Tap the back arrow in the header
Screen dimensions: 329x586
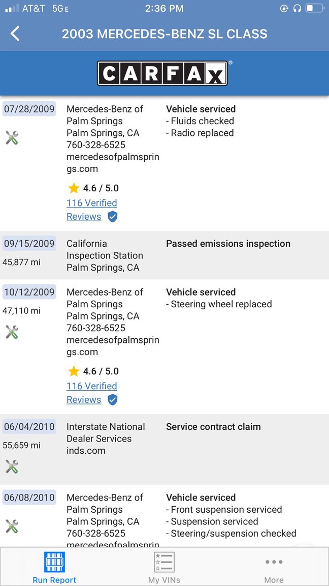click(x=15, y=34)
